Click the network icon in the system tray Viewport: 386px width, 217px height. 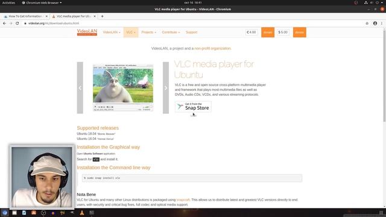[366, 2]
